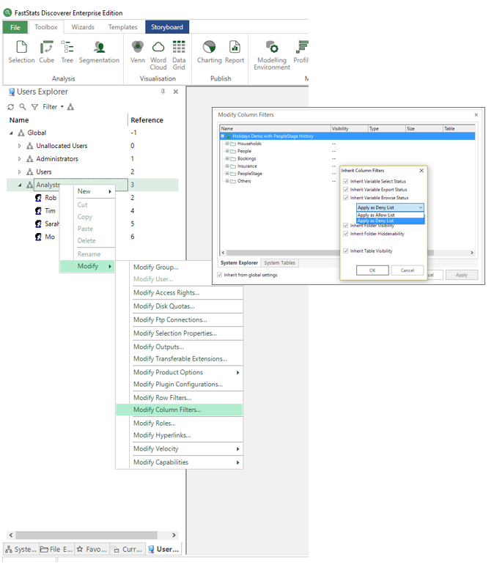Image resolution: width=494 pixels, height=573 pixels.
Task: Pin the Users Explorer panel
Action: (163, 92)
